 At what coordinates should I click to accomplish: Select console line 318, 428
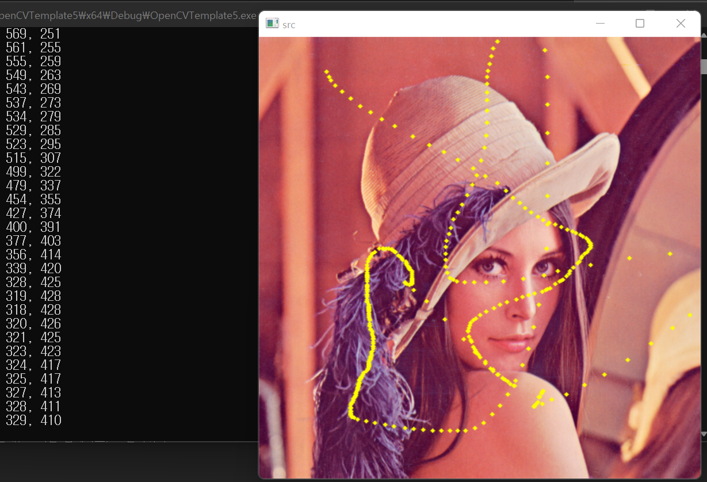(x=33, y=310)
